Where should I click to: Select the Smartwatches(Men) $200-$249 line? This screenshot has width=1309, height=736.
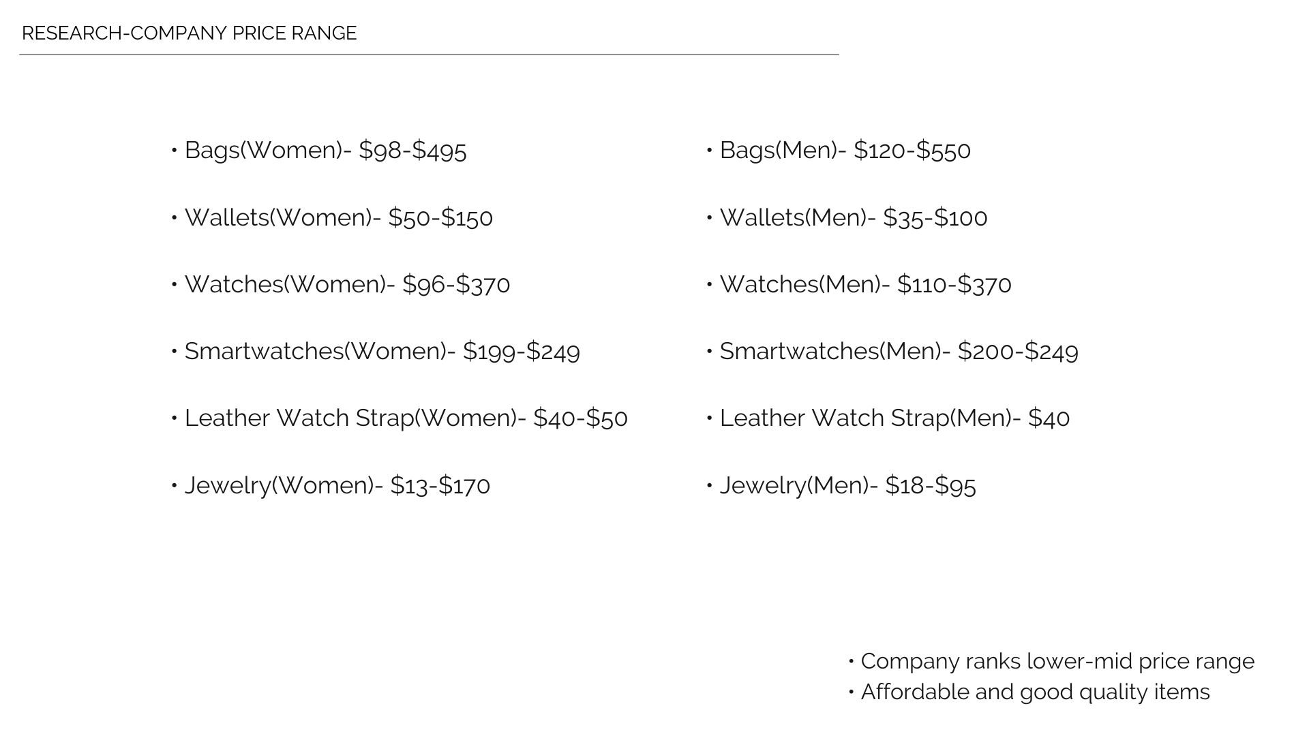pyautogui.click(x=892, y=351)
